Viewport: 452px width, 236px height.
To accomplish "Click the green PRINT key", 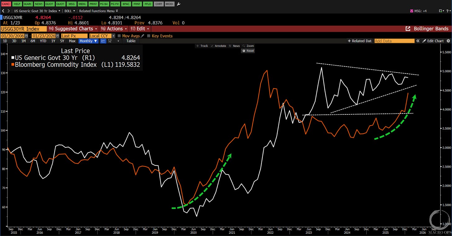I will click(x=93, y=4).
